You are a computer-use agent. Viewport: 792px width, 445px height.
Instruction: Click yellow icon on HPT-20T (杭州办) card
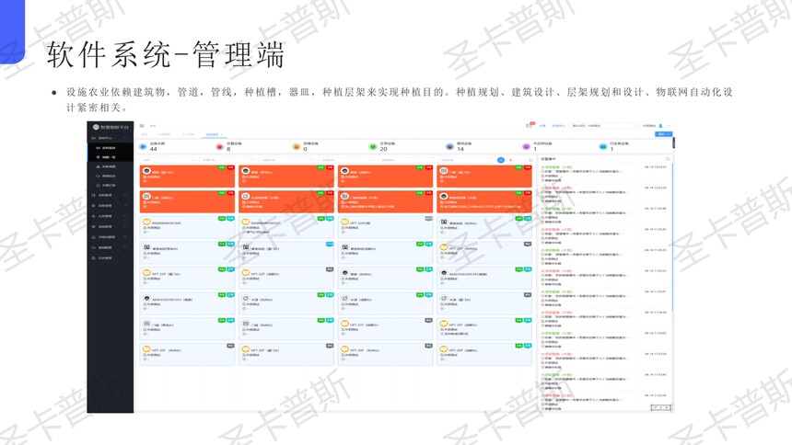(x=146, y=349)
